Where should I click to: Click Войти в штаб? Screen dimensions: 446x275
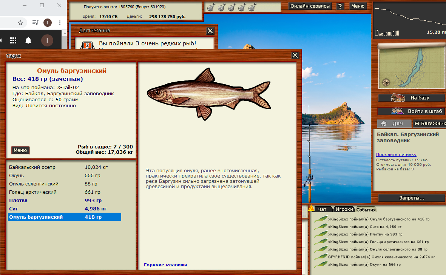click(x=412, y=111)
